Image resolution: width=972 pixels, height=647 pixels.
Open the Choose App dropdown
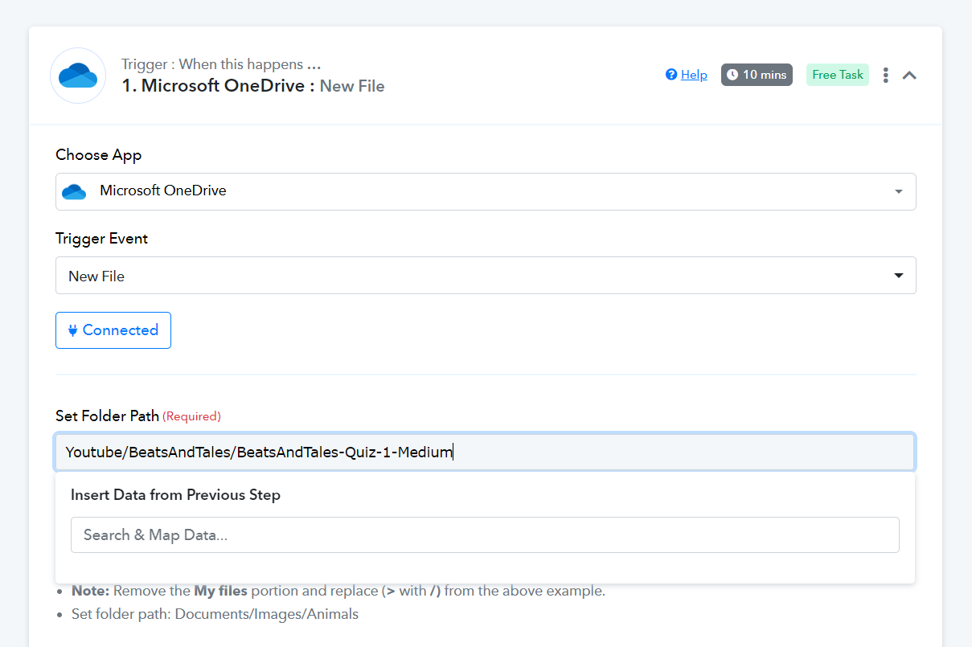coord(486,191)
